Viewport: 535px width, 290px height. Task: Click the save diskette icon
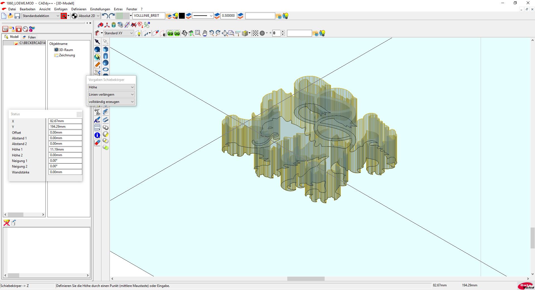(x=17, y=16)
